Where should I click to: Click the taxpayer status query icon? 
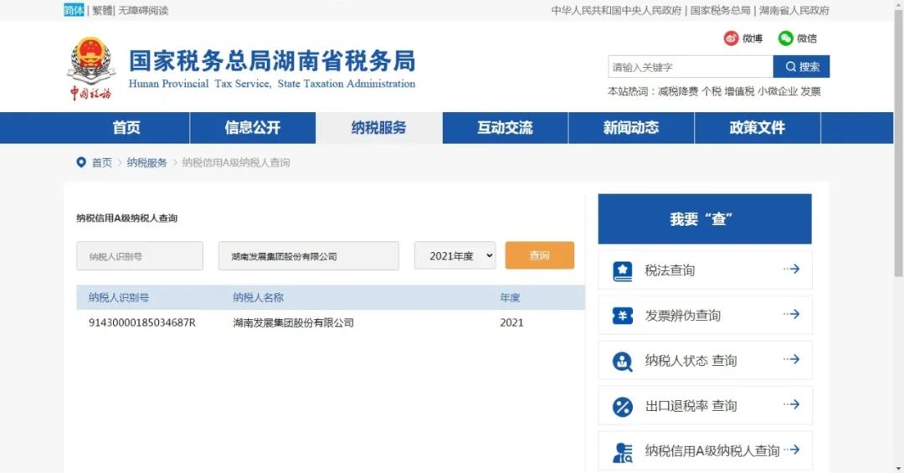pyautogui.click(x=623, y=361)
